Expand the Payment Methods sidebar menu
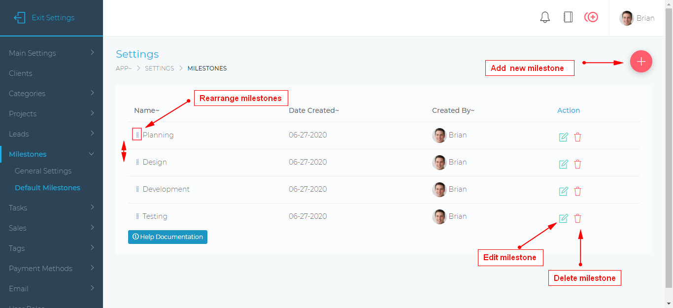 pos(51,269)
